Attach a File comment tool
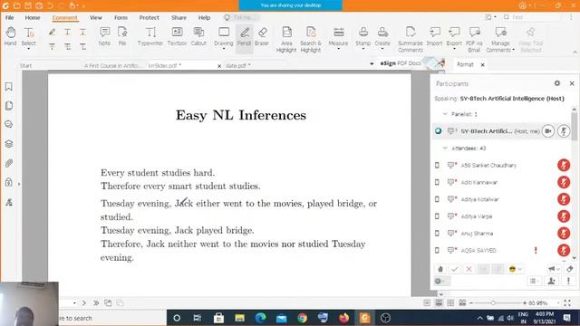 click(x=122, y=36)
